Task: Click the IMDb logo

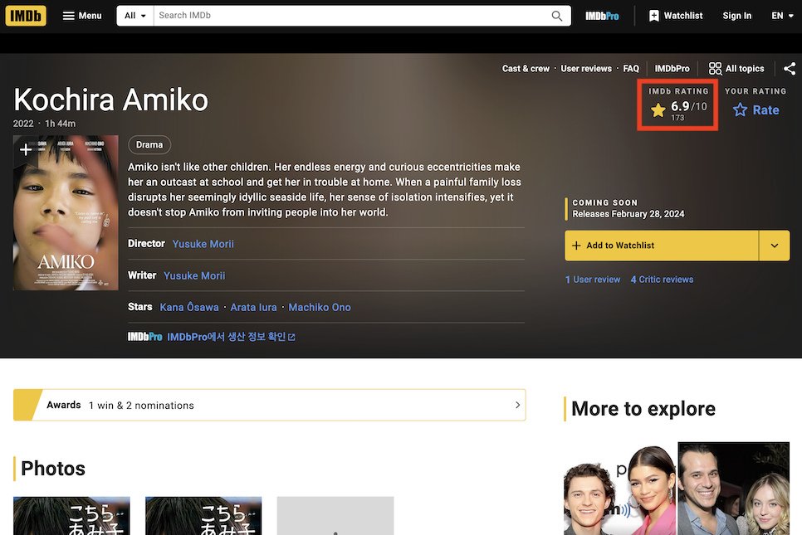Action: click(x=26, y=16)
